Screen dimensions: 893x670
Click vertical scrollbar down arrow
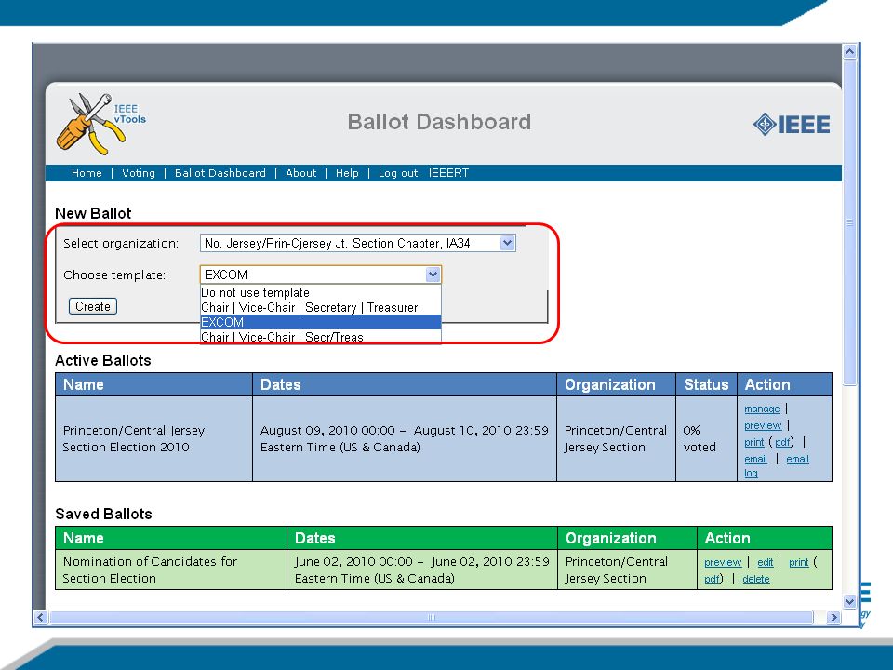[849, 601]
